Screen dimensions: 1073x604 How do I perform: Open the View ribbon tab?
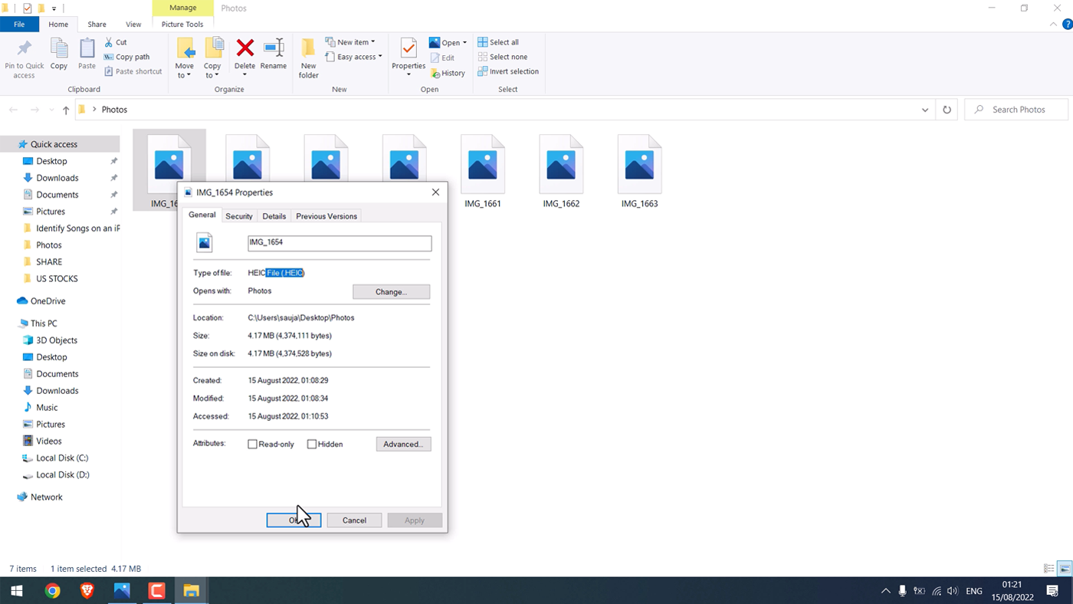tap(133, 24)
